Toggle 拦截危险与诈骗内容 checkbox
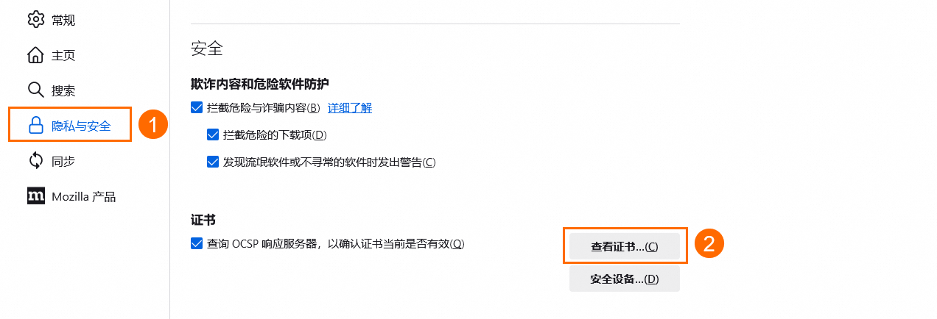 point(197,107)
